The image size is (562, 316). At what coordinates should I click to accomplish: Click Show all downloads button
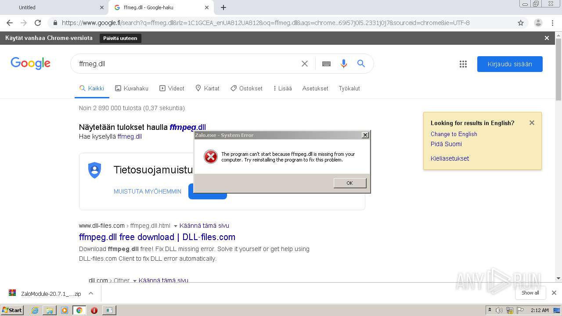(530, 293)
